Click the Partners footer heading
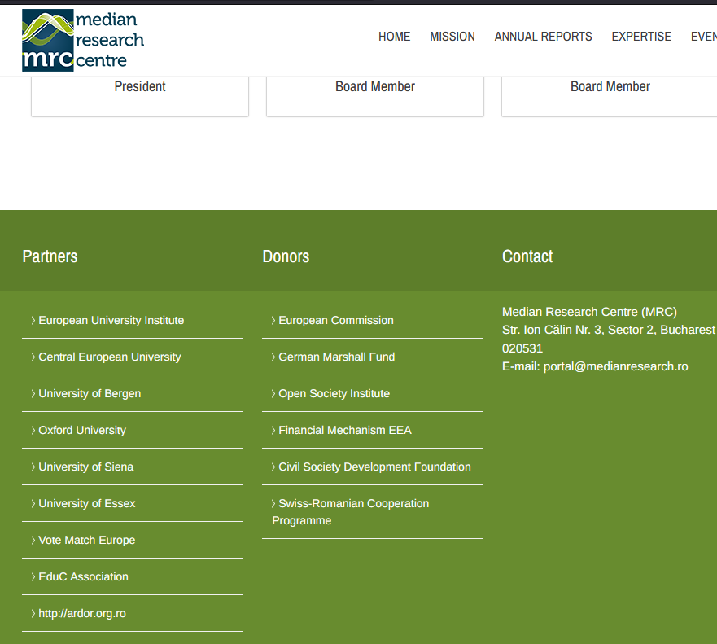Viewport: 717px width, 644px height. point(50,256)
